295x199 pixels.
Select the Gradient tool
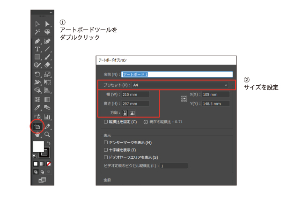click(47, 99)
